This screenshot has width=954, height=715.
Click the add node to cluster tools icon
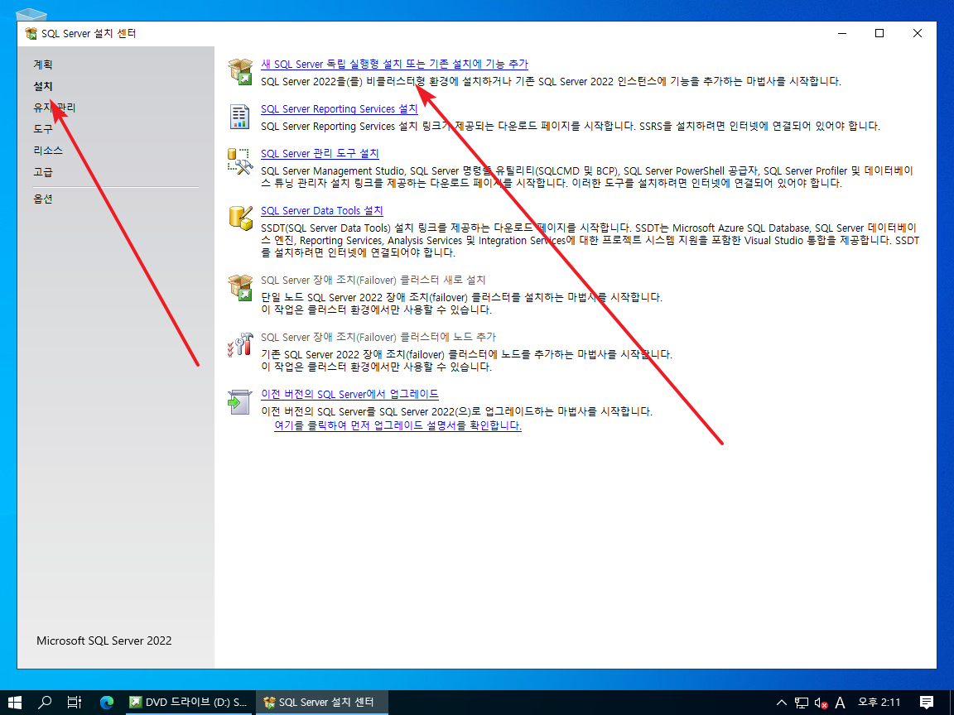point(240,344)
